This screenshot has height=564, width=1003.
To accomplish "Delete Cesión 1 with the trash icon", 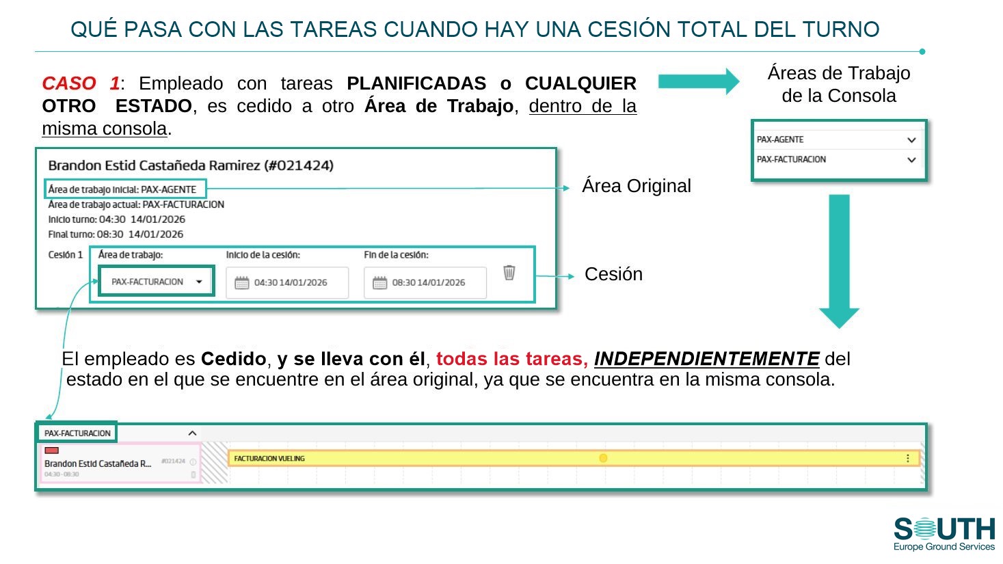I will 509,273.
